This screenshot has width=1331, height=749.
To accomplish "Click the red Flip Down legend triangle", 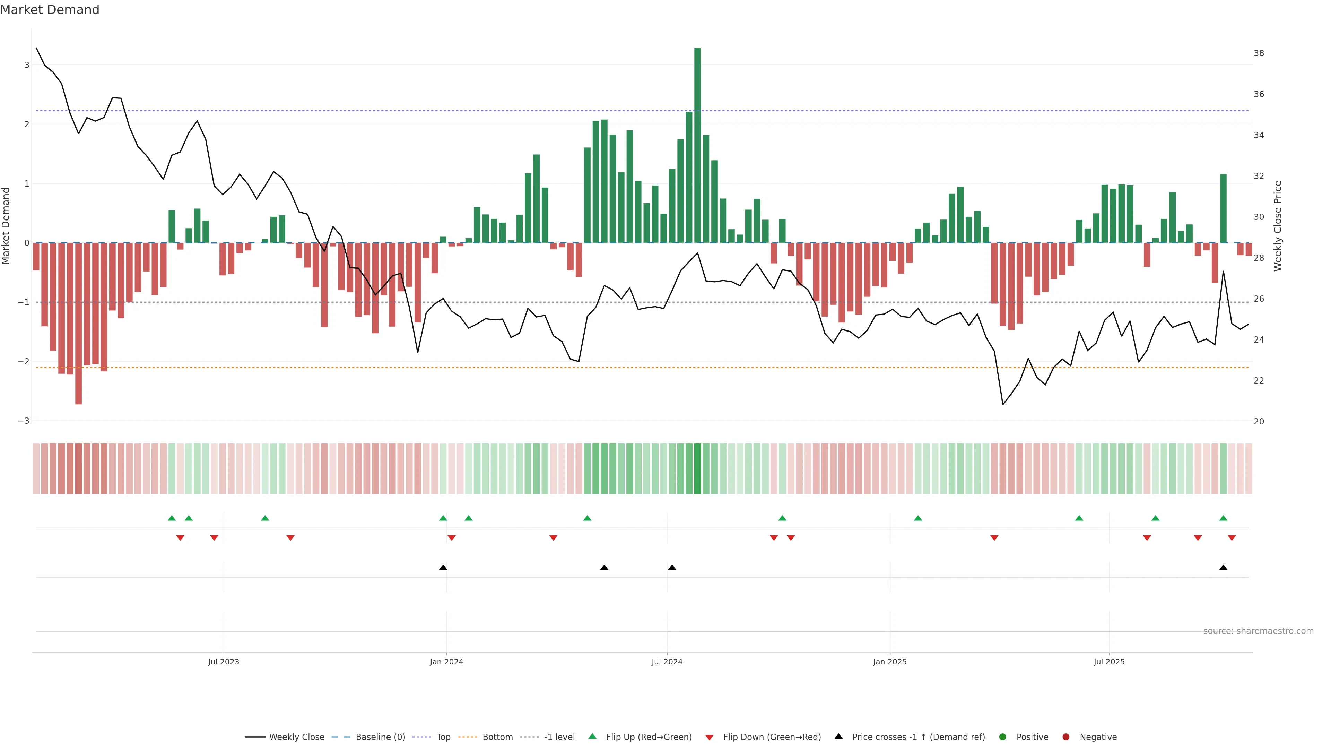I will pyautogui.click(x=710, y=738).
